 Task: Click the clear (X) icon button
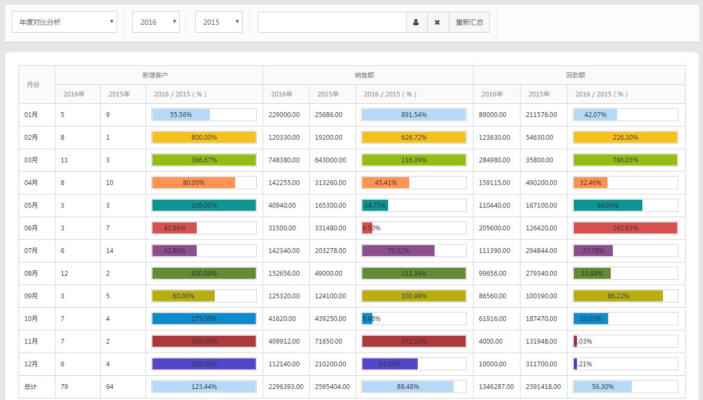point(437,22)
